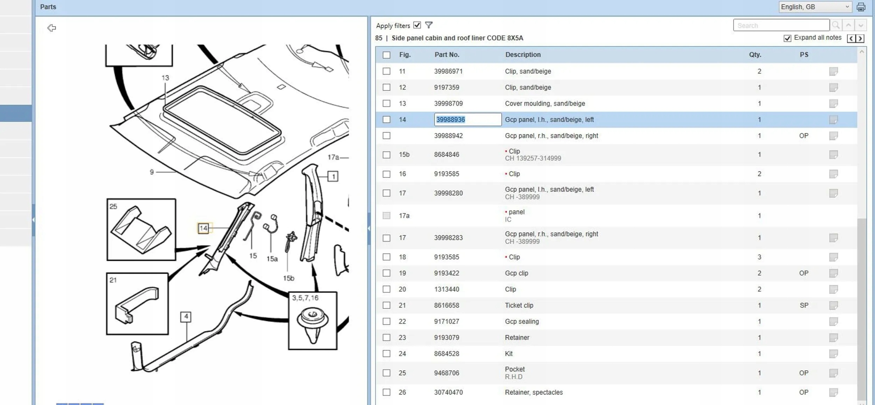Open the filter funnel settings
The image size is (875, 405).
click(429, 25)
